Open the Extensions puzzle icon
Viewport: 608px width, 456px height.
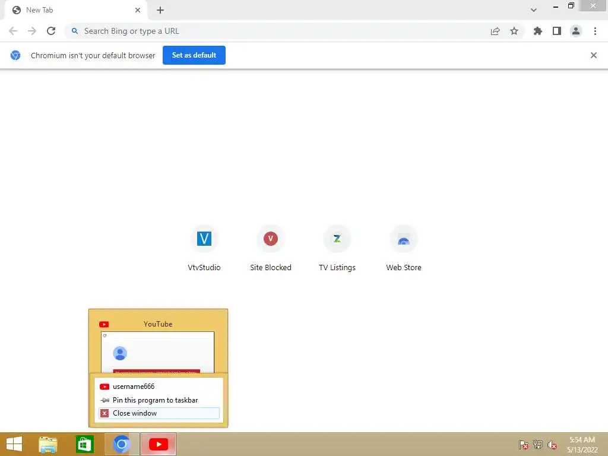[x=538, y=31]
